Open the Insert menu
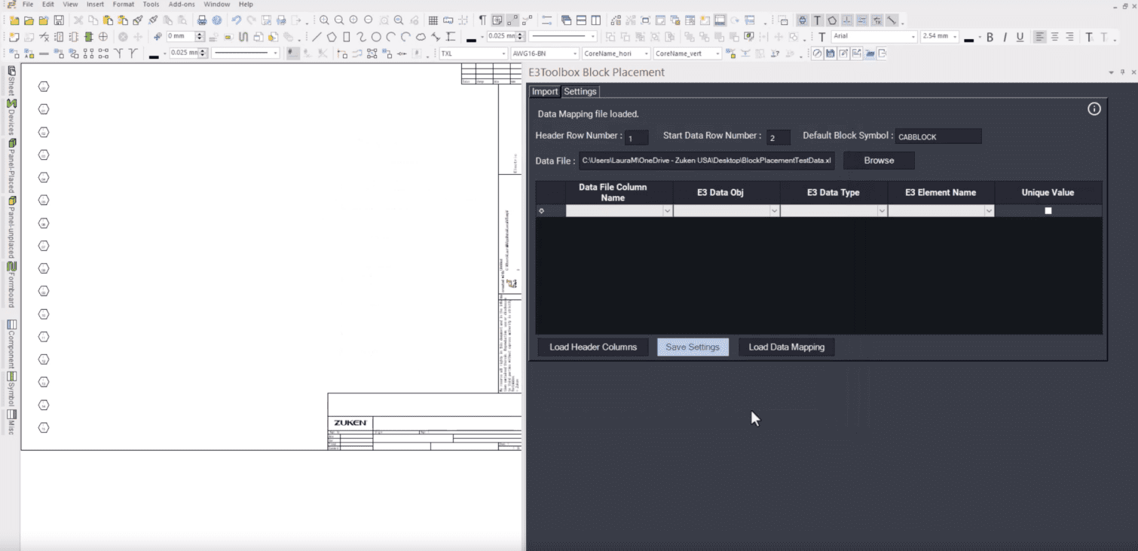This screenshot has height=551, width=1138. click(95, 5)
